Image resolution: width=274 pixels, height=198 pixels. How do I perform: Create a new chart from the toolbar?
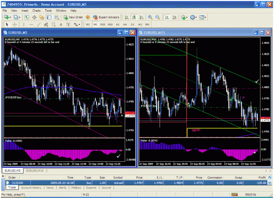(7, 17)
